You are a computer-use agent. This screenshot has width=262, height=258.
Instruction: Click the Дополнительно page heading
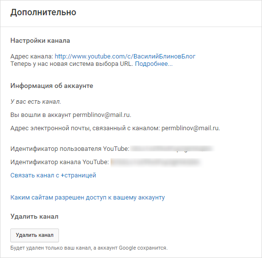click(x=43, y=12)
